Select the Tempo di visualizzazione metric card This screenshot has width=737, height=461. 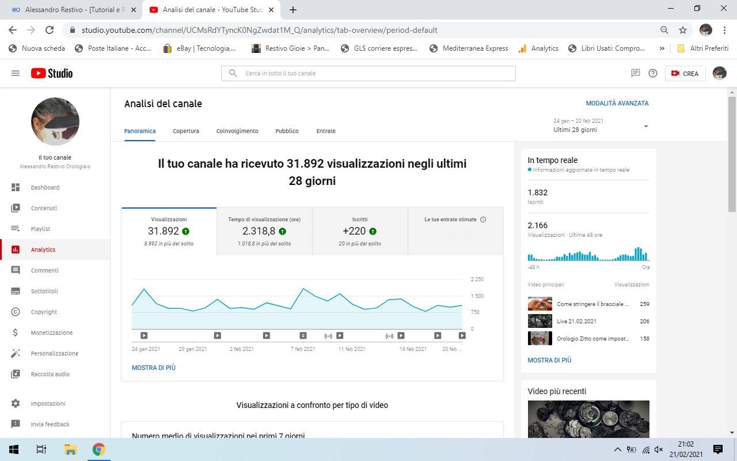pyautogui.click(x=264, y=232)
